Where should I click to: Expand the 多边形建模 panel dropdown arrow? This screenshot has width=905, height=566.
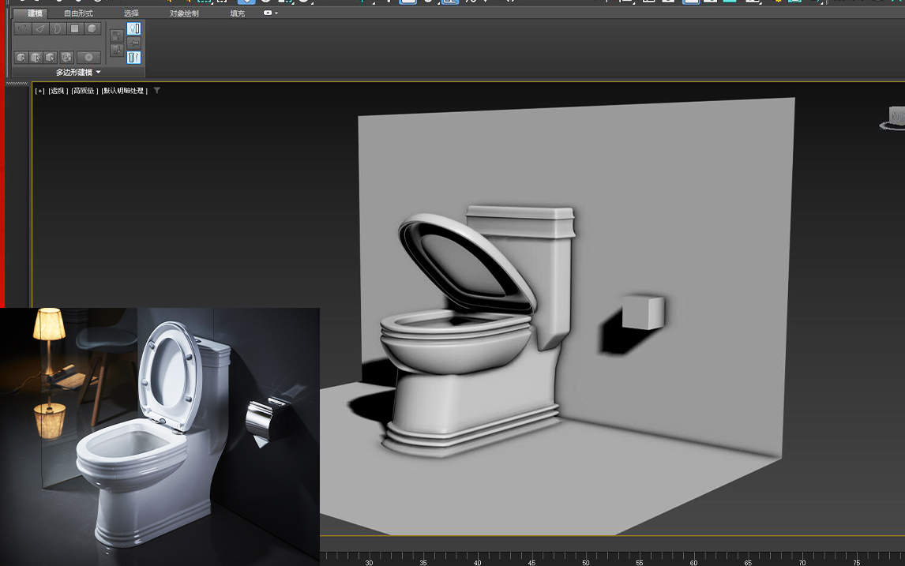(100, 72)
